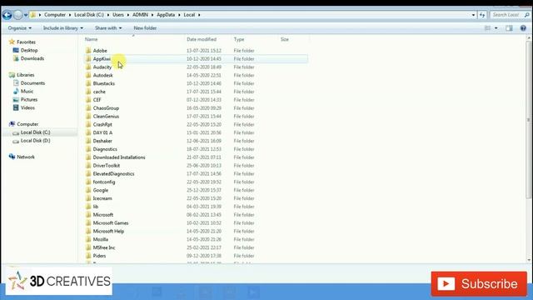Open the Organize menu
Viewport: 533px width, 300px height.
(x=20, y=27)
